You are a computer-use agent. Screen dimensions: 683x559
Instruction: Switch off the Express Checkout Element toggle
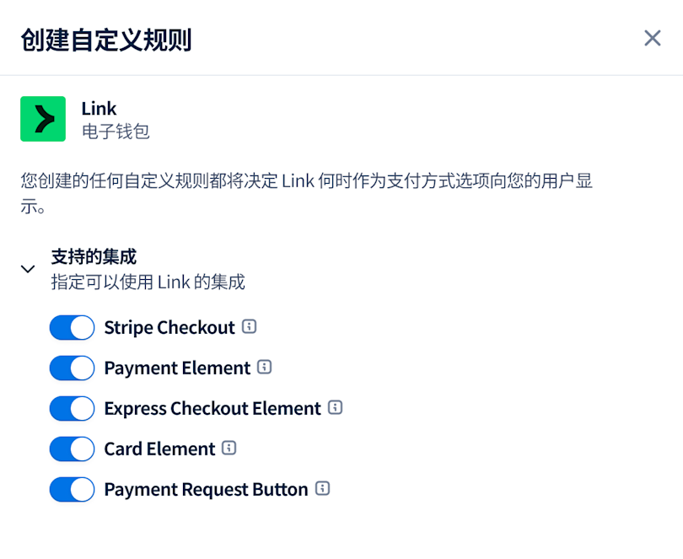tap(72, 408)
